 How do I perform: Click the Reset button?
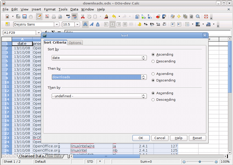pyautogui.click(x=197, y=138)
